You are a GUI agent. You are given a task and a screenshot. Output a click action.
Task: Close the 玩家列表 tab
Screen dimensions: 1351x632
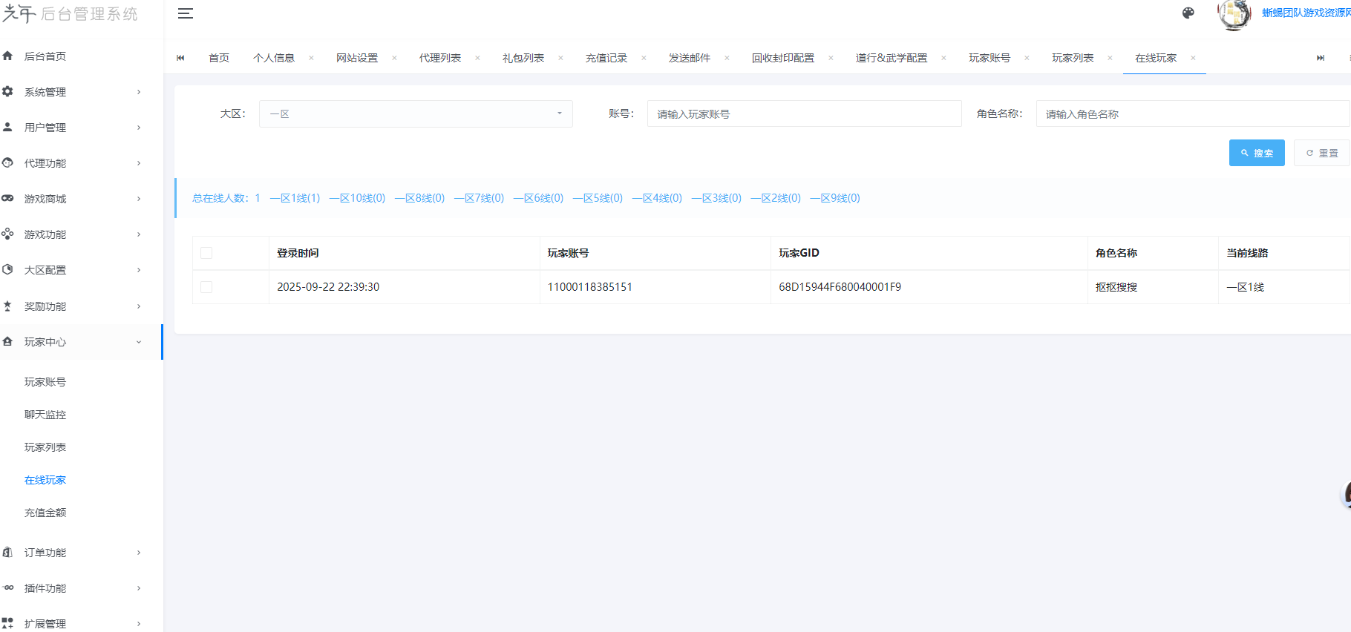1110,58
